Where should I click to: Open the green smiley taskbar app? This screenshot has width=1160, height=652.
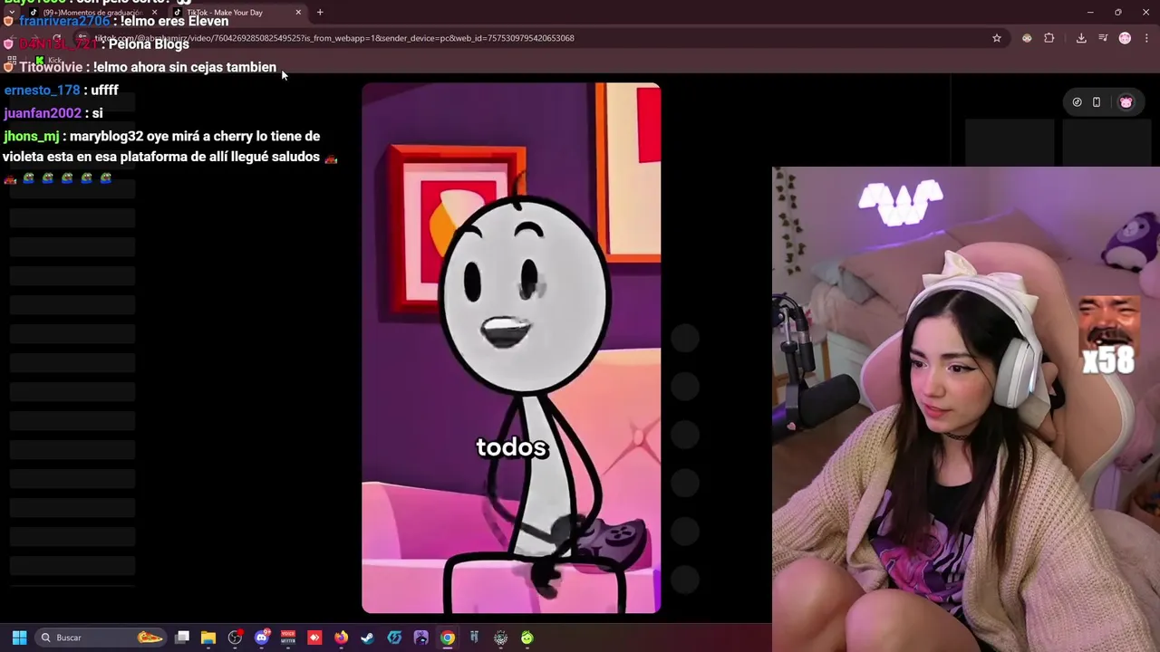(x=527, y=638)
